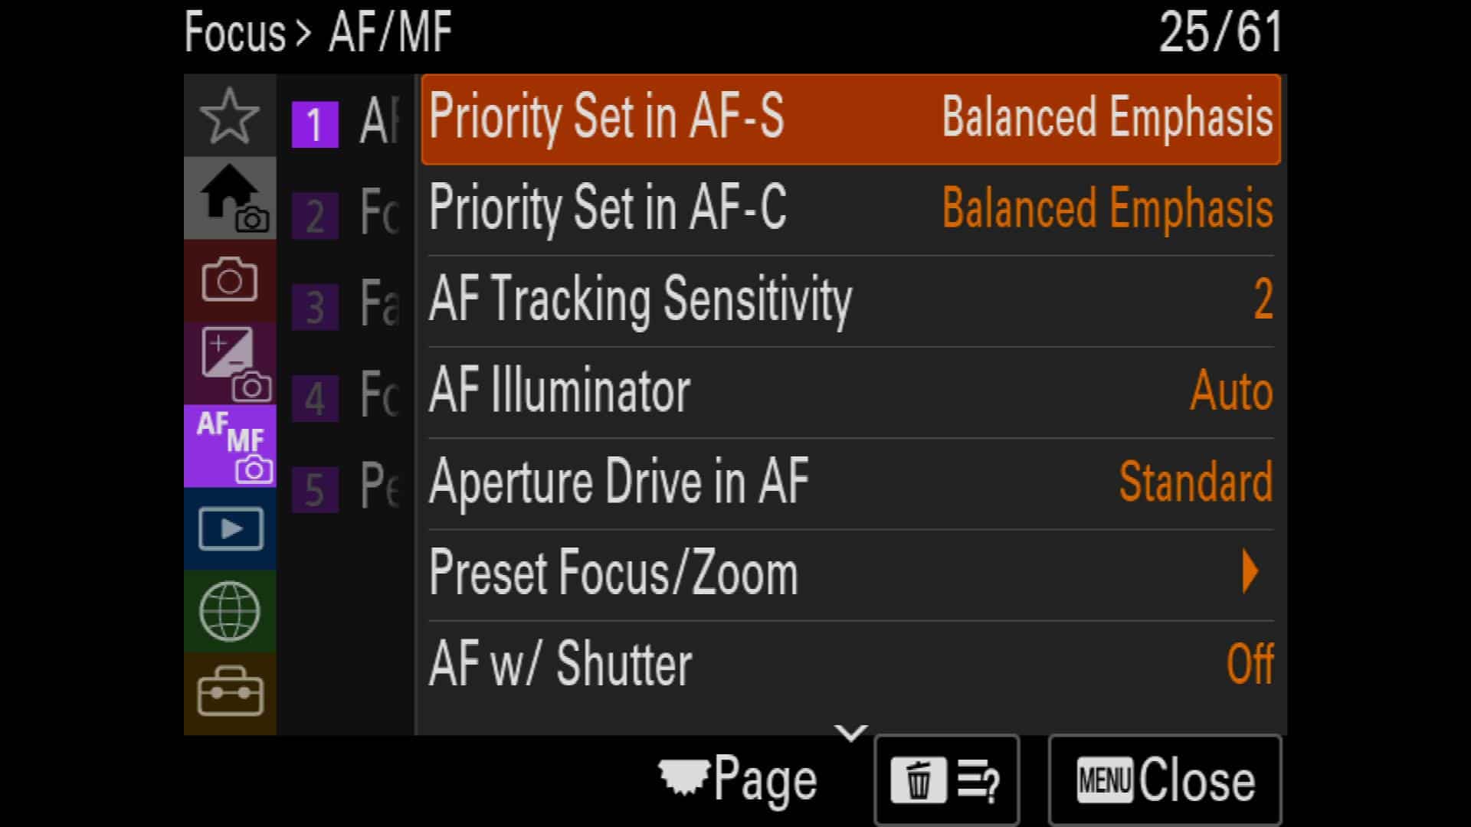Select the Shooting camera icon tab

pos(230,280)
